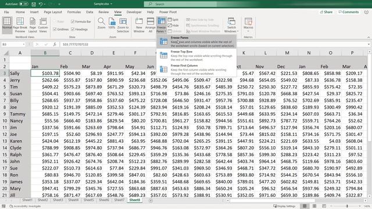
Task: Select the Sheet4 tab
Action: coord(73,200)
